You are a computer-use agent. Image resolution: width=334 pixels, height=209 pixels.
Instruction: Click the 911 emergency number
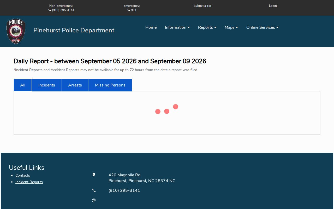click(134, 10)
